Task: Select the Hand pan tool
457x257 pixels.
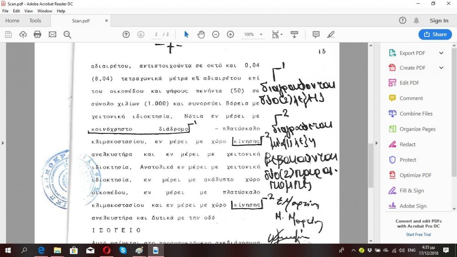Action: coord(201,34)
